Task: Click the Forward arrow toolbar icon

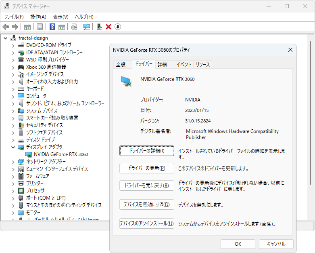Action: click(x=15, y=27)
